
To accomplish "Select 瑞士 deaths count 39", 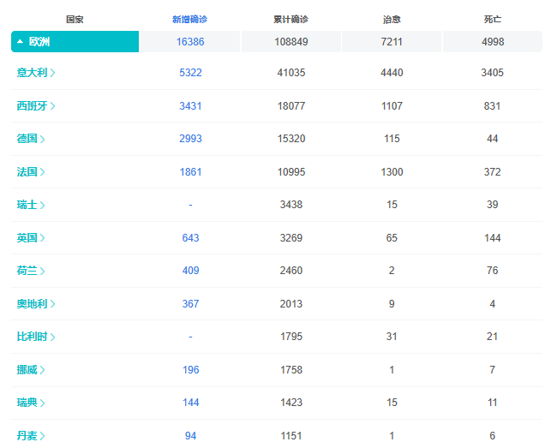I will (493, 205).
